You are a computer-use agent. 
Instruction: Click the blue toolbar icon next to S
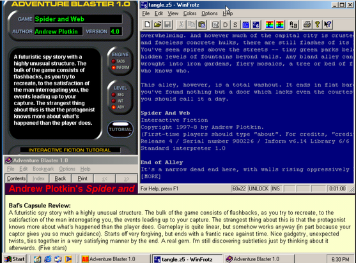pos(245,24)
